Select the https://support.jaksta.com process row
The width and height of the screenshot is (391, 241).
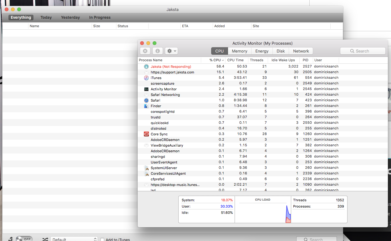tap(263, 72)
